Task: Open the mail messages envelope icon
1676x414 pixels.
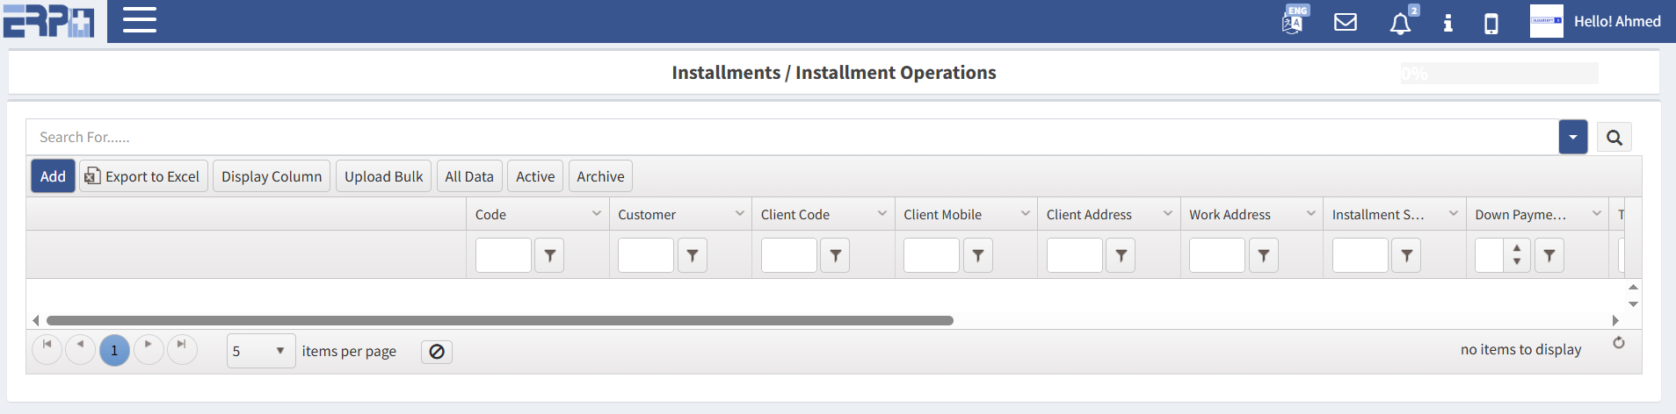Action: point(1345,22)
